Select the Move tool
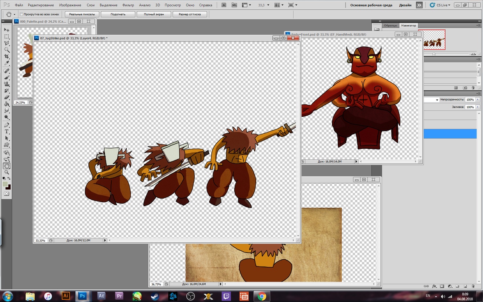483x302 pixels. tap(6, 30)
